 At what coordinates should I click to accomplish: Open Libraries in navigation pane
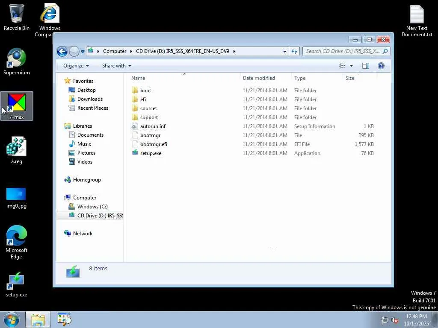coord(83,126)
